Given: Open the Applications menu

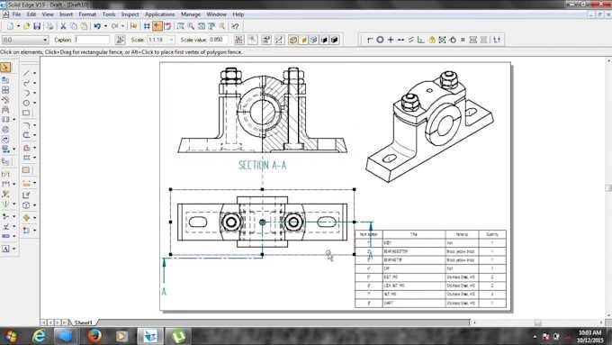Looking at the screenshot, I should [x=160, y=14].
